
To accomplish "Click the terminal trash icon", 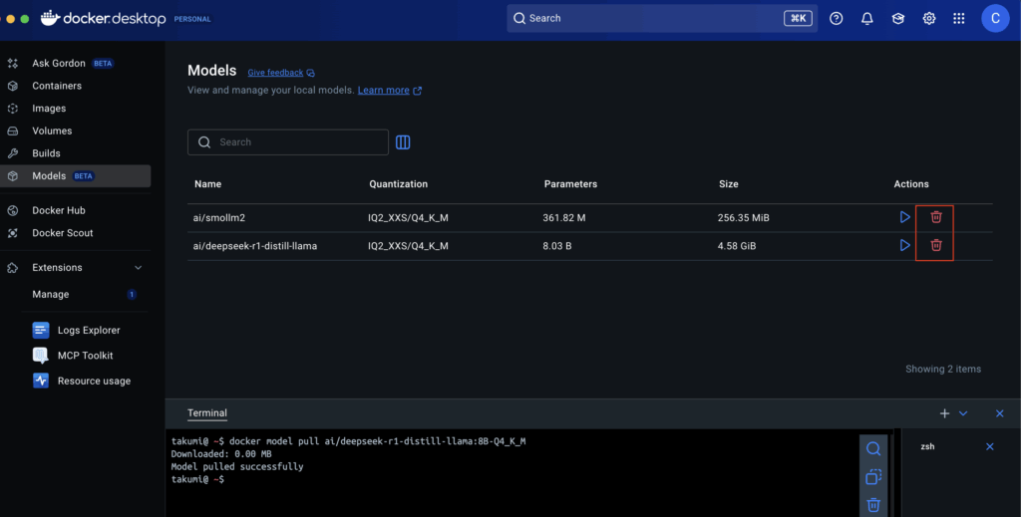I will coord(873,505).
